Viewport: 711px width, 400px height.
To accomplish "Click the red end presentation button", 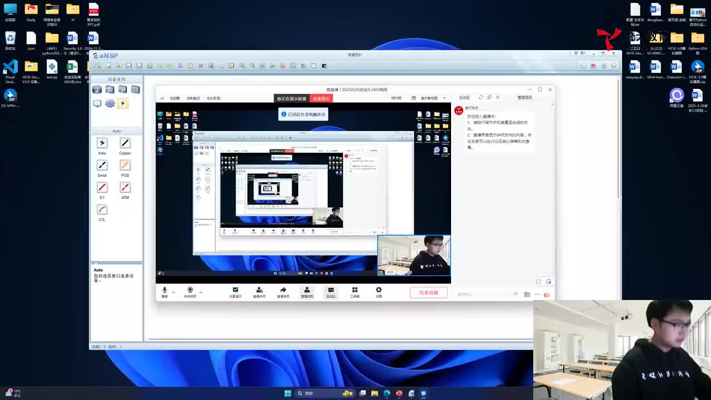I will 321,98.
